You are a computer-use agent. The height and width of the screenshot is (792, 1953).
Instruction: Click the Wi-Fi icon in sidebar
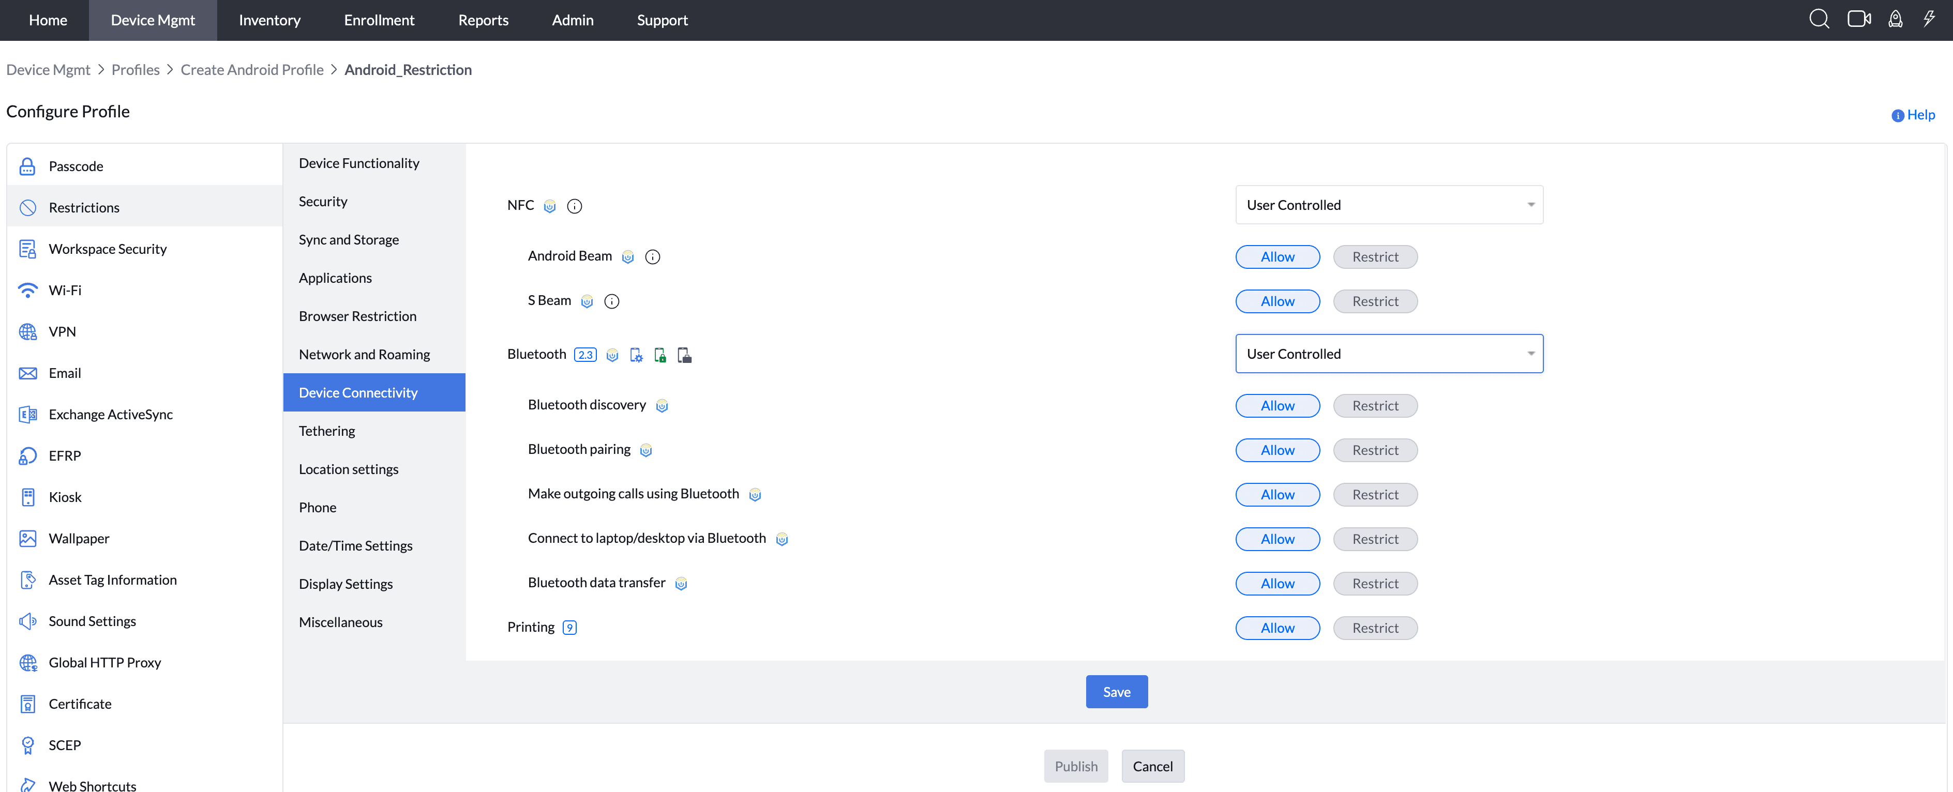(28, 290)
